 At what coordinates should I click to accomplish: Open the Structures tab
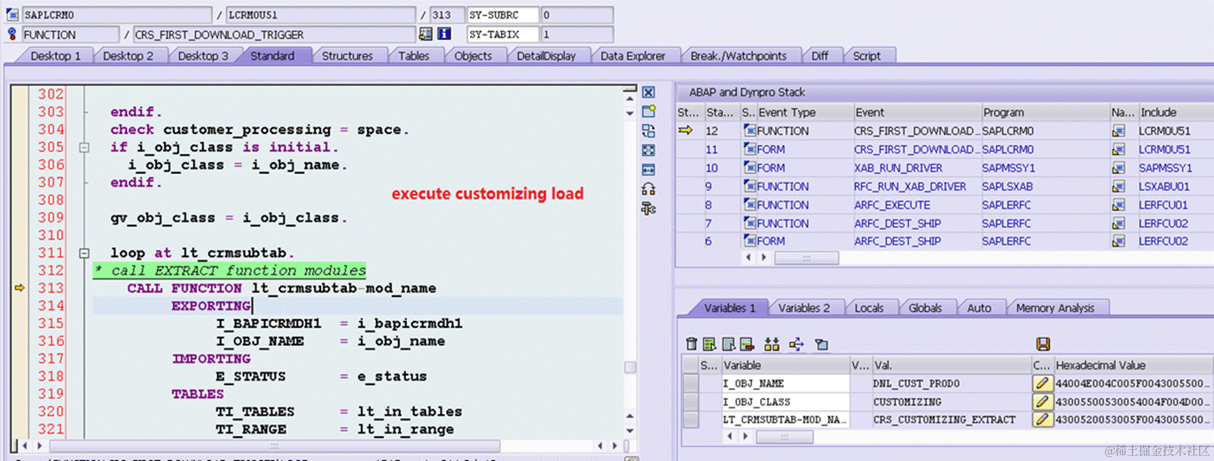347,56
